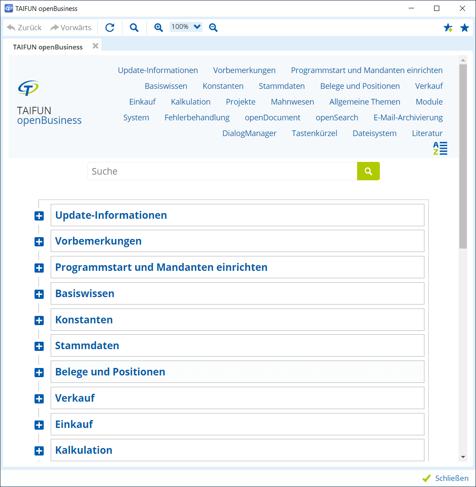
Task: Expand Programmstart und Mandanten einrichten node
Action: pyautogui.click(x=39, y=268)
